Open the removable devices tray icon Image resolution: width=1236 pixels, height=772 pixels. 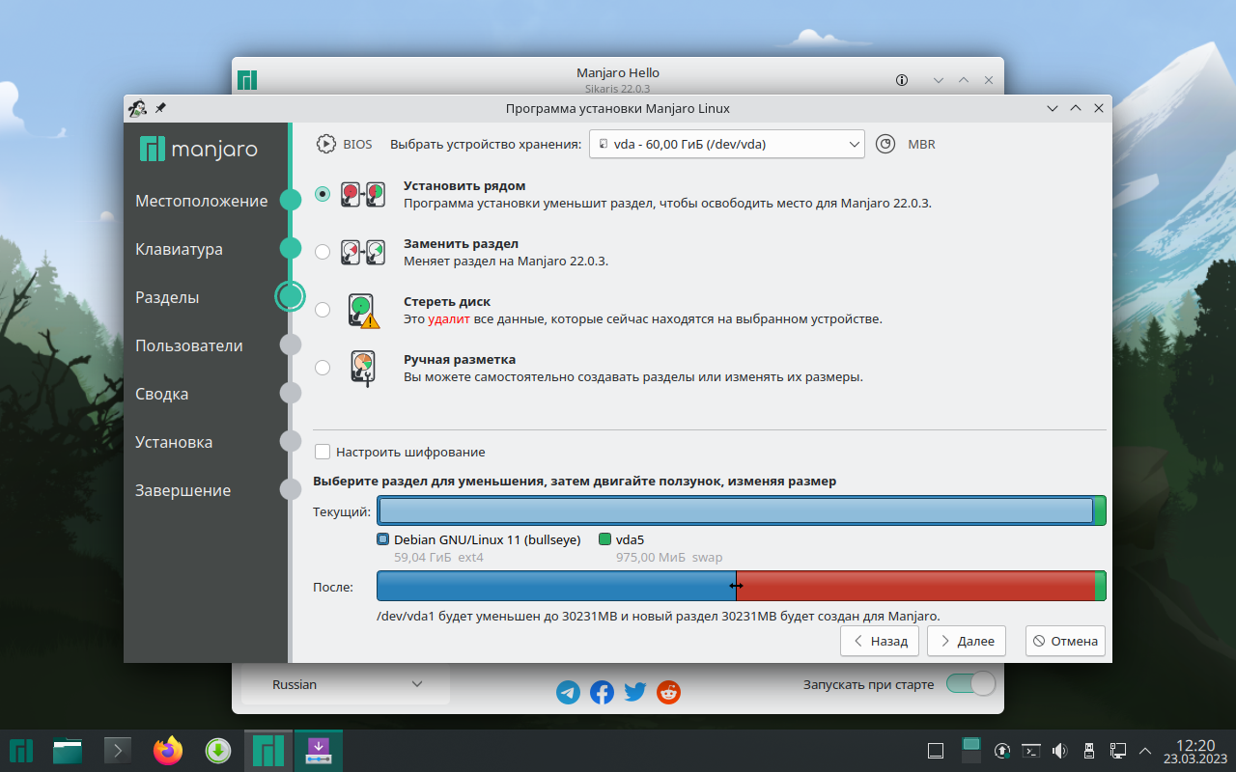pos(1088,751)
